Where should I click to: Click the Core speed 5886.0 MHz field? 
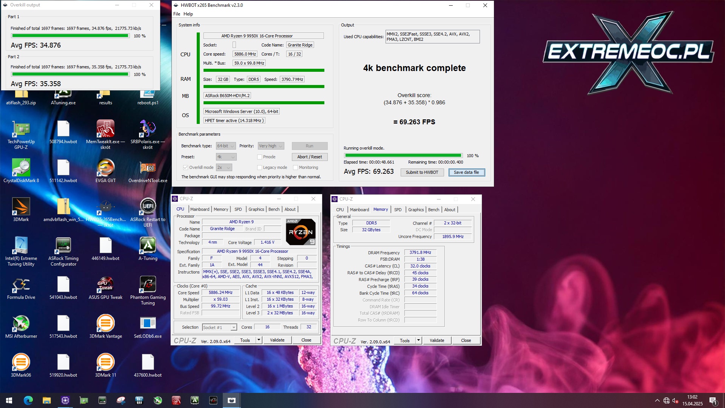pyautogui.click(x=245, y=54)
